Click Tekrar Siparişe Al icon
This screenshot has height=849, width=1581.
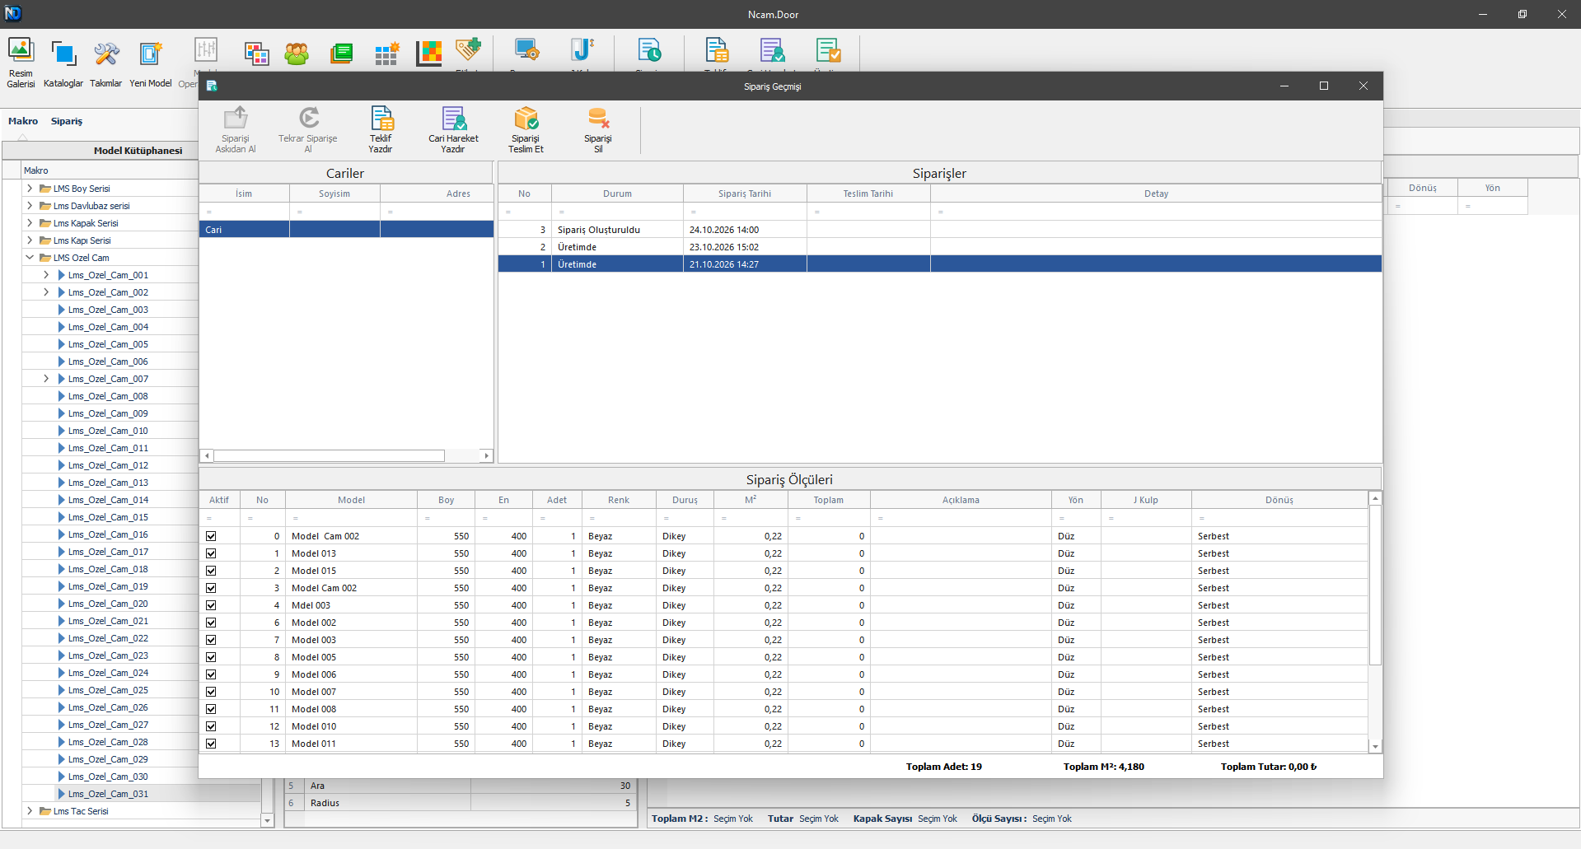tap(308, 129)
